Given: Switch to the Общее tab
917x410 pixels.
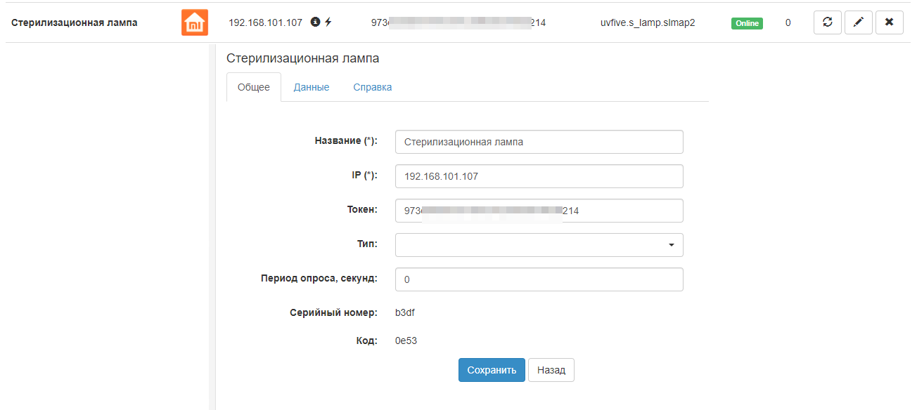Looking at the screenshot, I should [x=254, y=88].
